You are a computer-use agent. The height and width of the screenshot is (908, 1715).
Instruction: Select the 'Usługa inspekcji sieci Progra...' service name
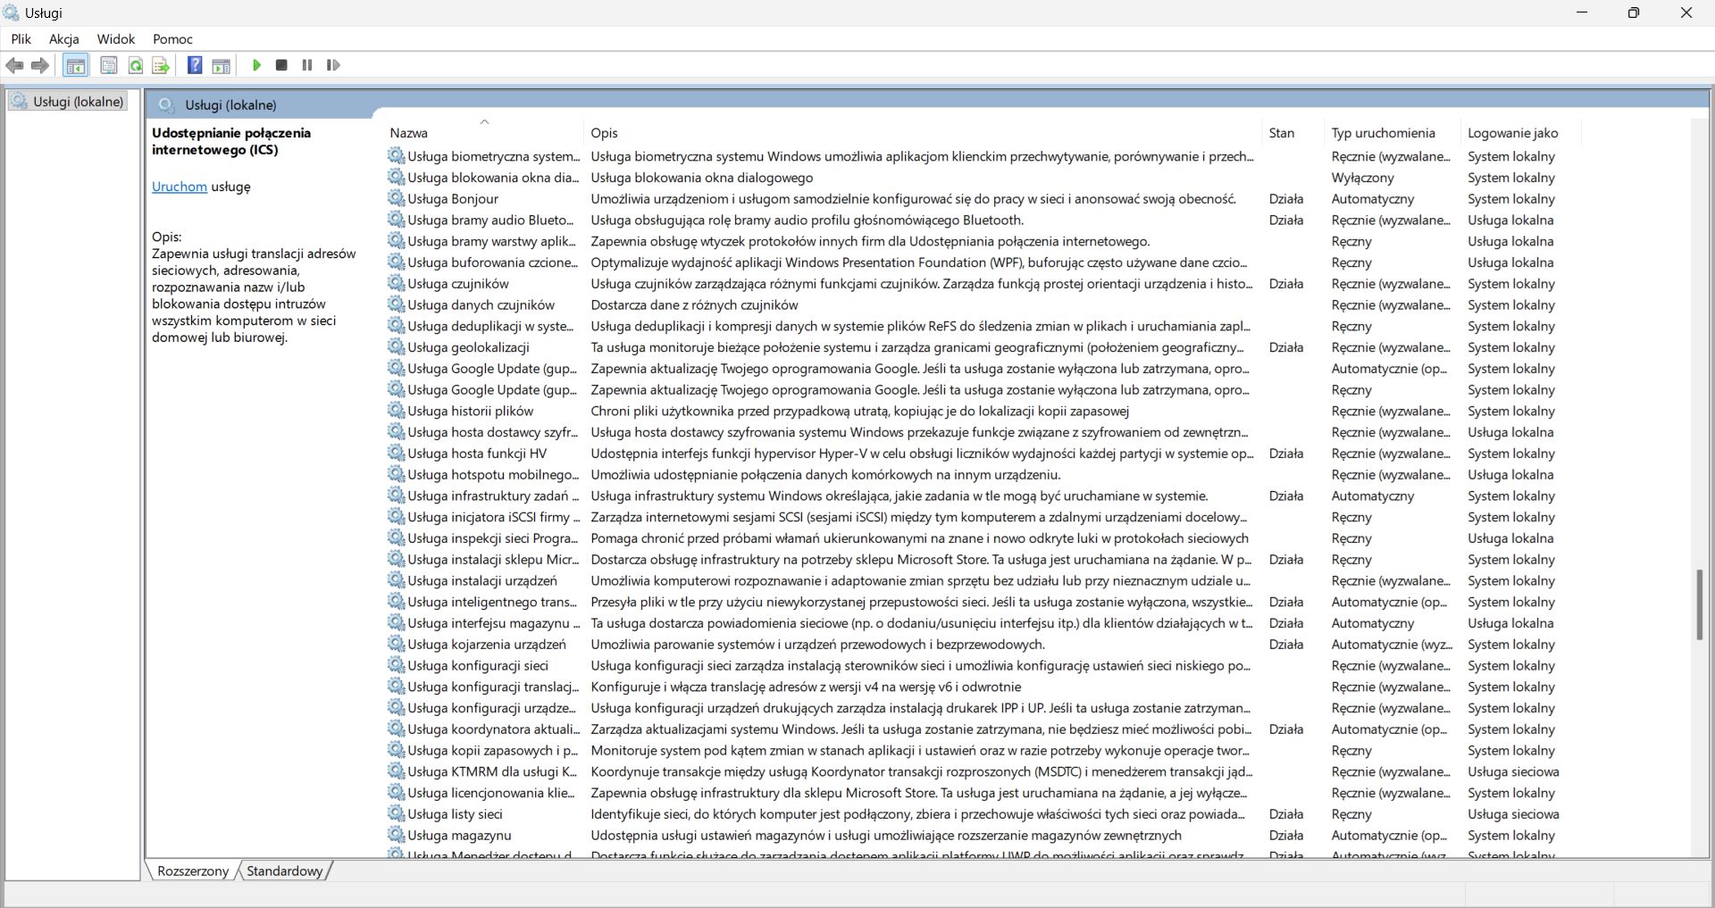(x=493, y=538)
